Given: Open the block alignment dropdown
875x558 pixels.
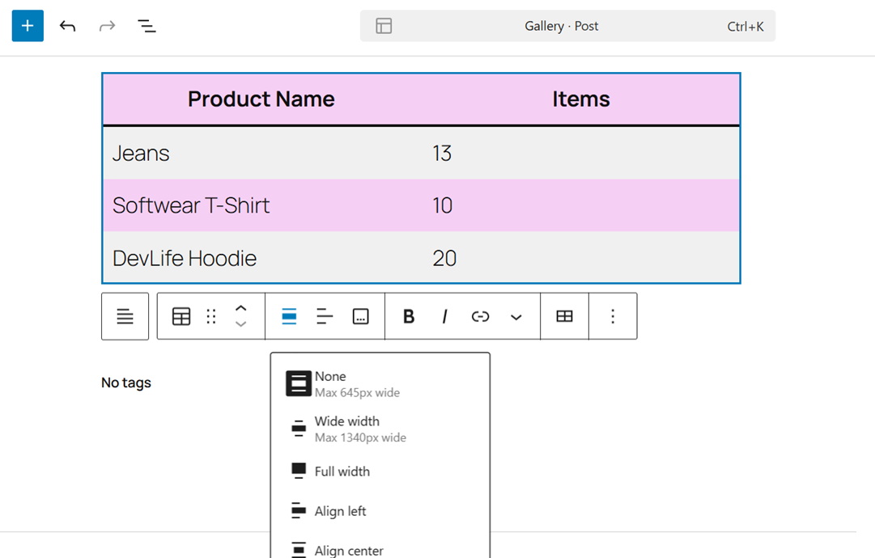Looking at the screenshot, I should (289, 316).
